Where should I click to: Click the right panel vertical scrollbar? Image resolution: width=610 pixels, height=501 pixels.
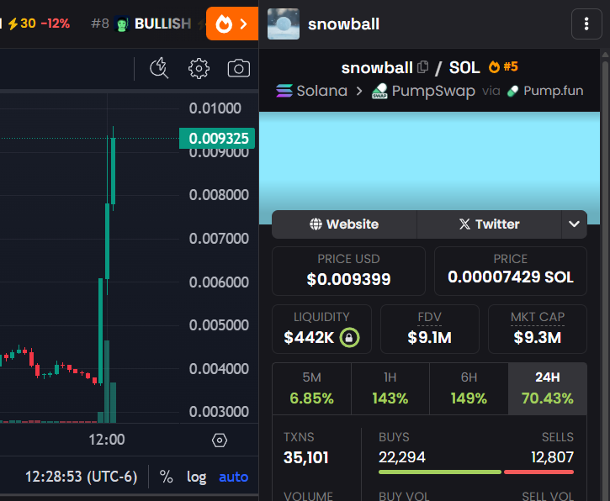605,275
